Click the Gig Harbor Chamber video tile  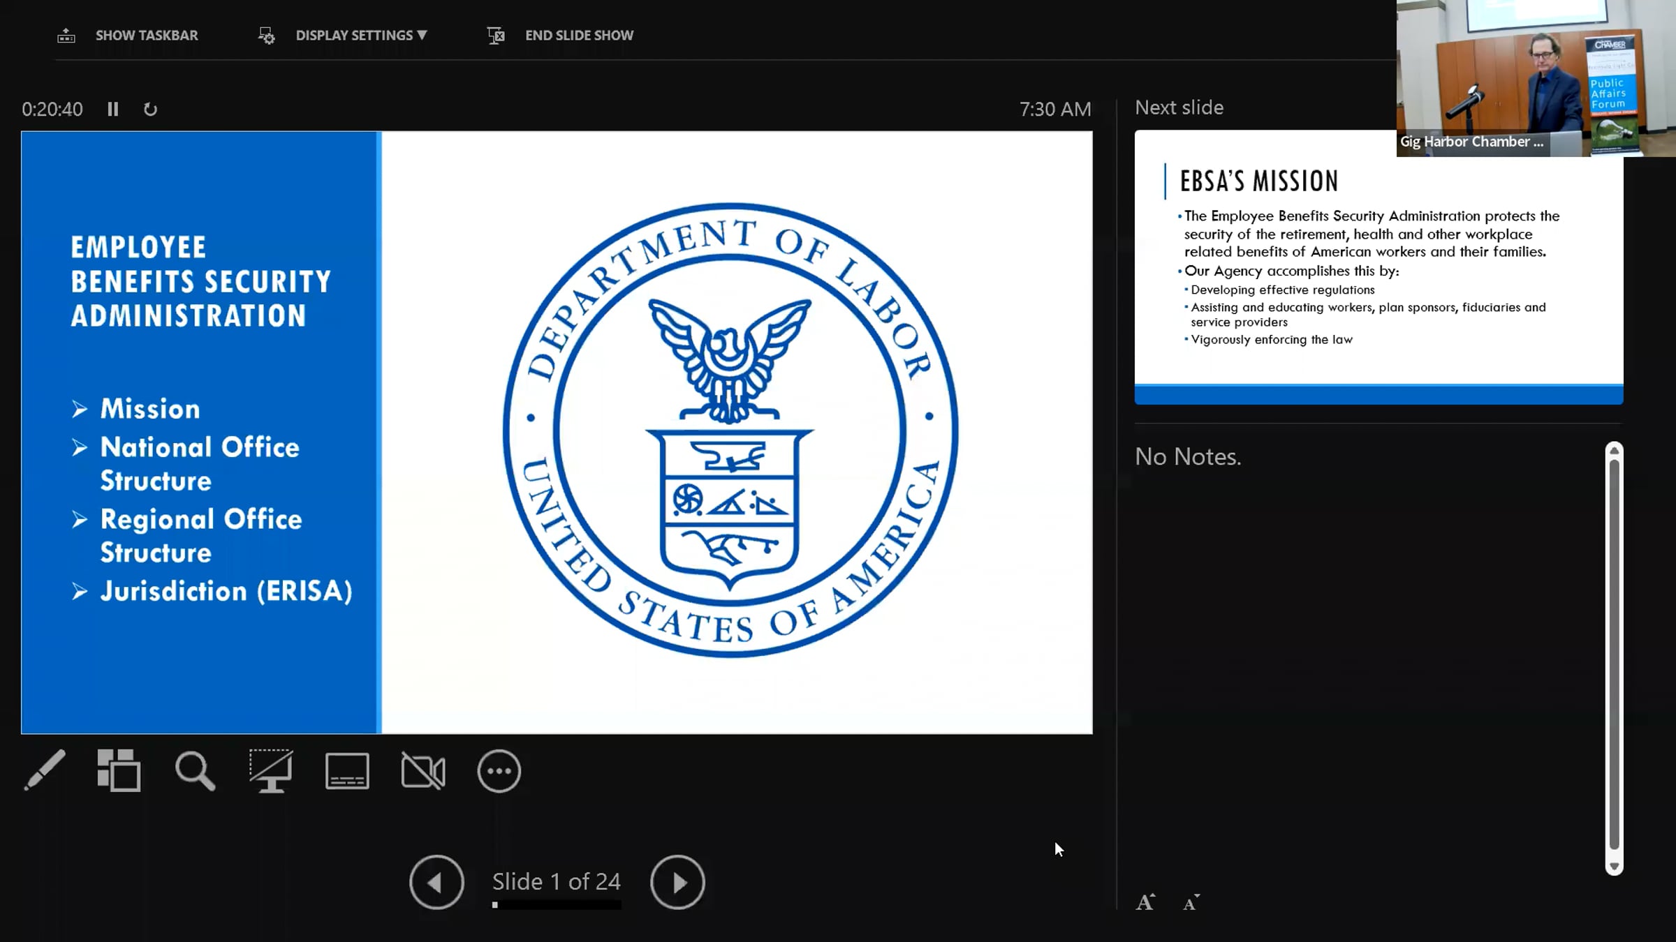click(1536, 78)
